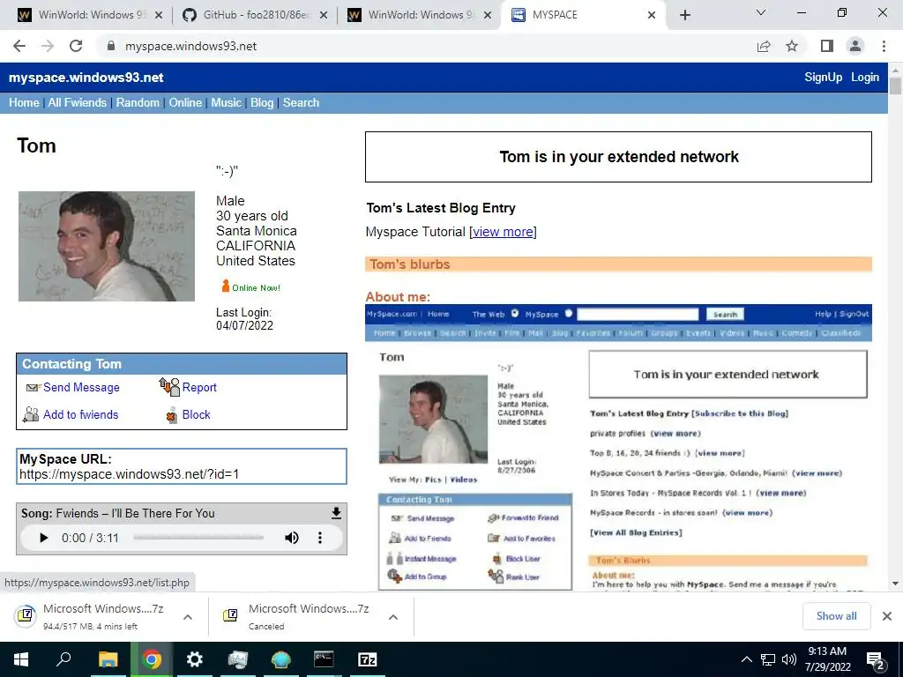The height and width of the screenshot is (677, 903).
Task: Show hidden system tray icons
Action: point(746,659)
